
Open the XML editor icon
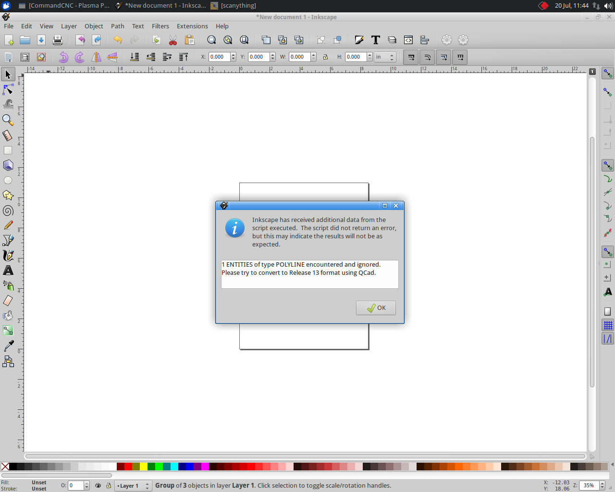408,40
